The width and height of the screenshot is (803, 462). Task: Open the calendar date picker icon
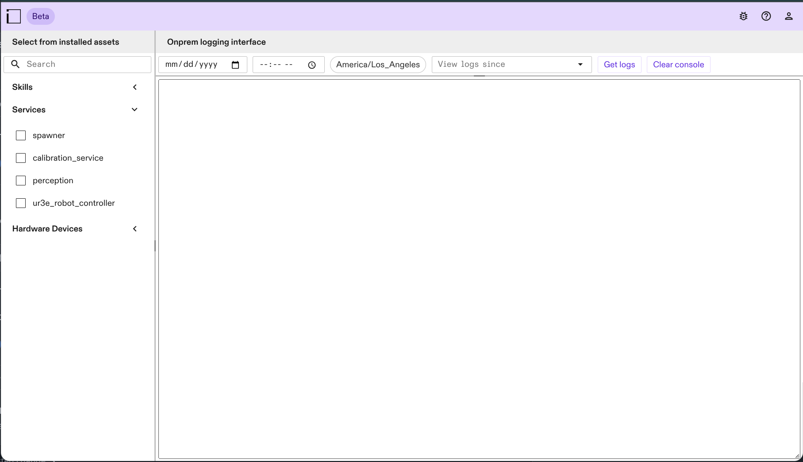point(235,65)
